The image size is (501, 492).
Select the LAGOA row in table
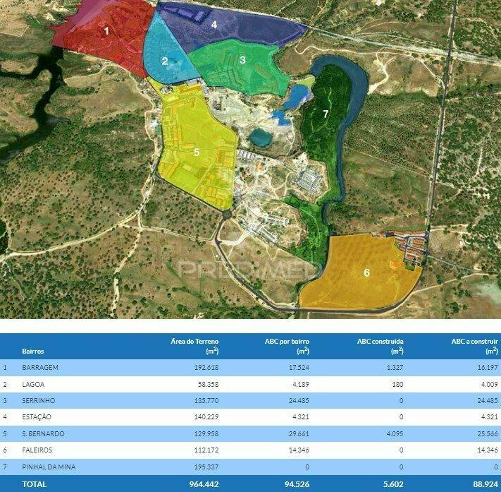coord(251,384)
